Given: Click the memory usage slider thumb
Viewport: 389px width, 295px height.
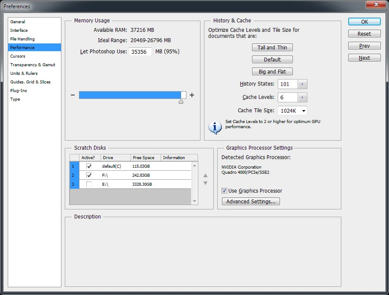Looking at the screenshot, I should point(181,101).
